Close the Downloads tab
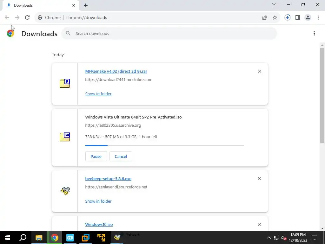This screenshot has width=325, height=244. [74, 5]
